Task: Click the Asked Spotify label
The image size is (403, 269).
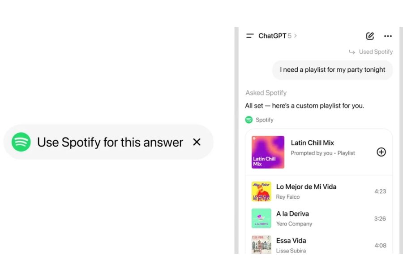Action: coord(266,93)
